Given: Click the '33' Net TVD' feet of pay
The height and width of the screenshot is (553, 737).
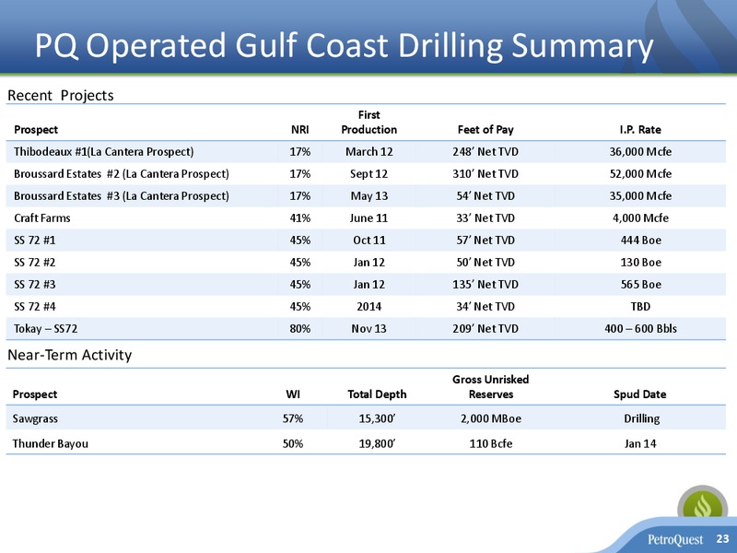Looking at the screenshot, I should coord(485,218).
